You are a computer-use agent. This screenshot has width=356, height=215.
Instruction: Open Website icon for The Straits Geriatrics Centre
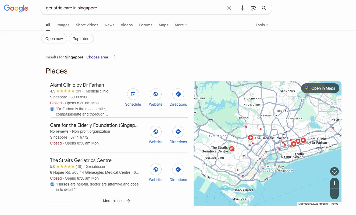click(x=156, y=169)
